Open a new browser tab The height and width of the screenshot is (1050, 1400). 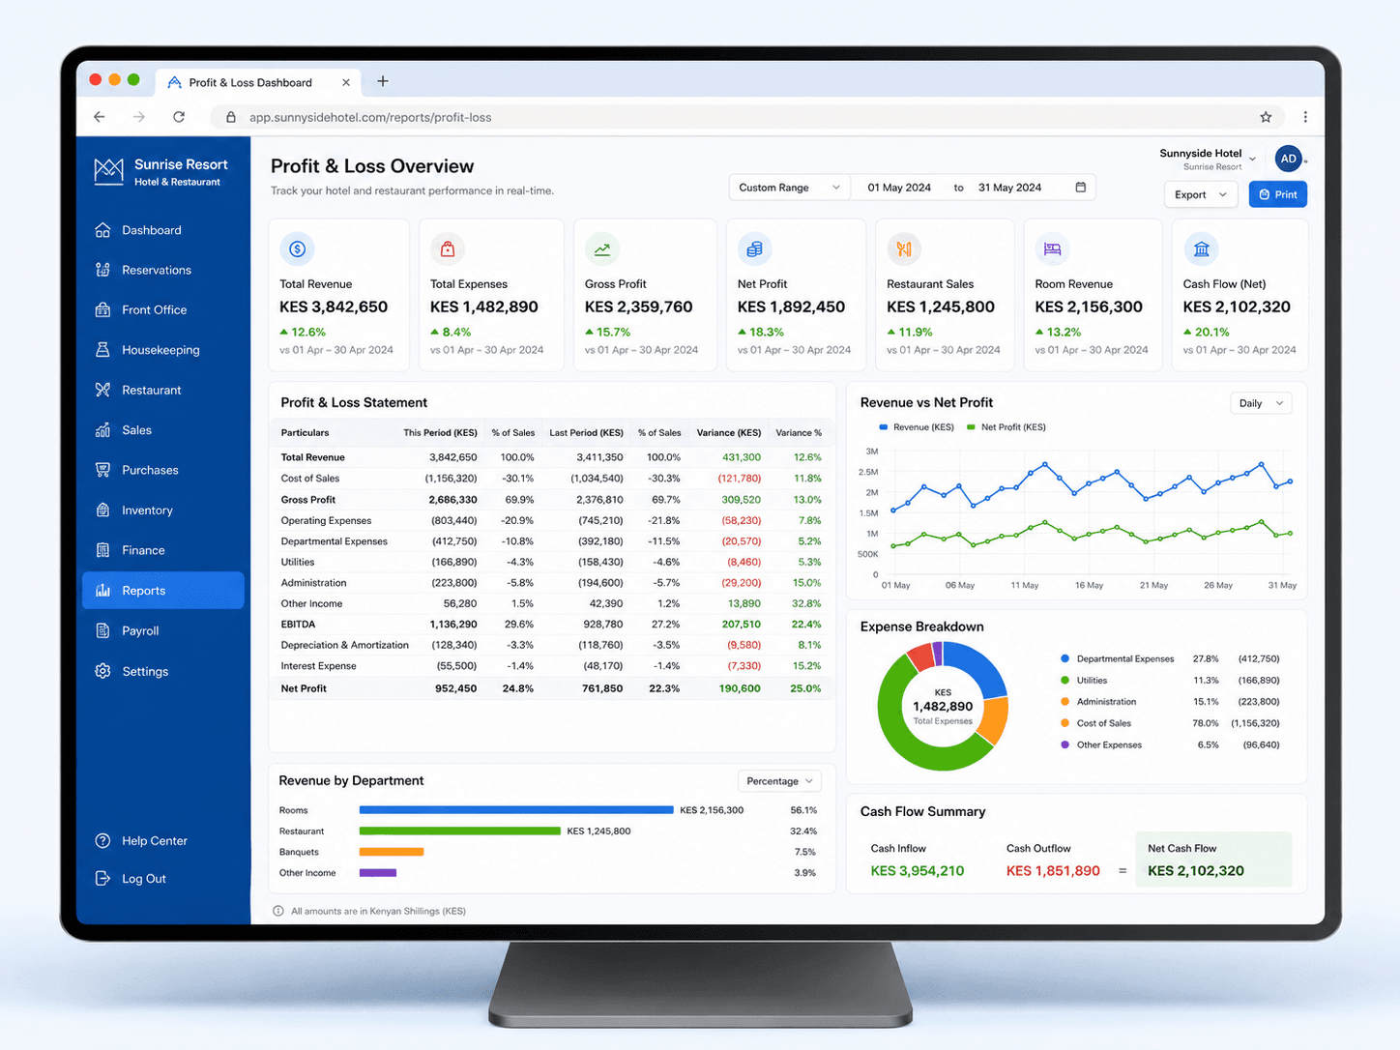[x=383, y=81]
